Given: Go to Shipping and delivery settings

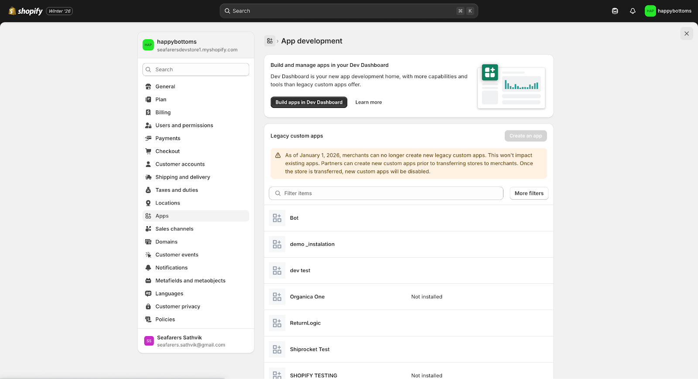Looking at the screenshot, I should 196,177.
